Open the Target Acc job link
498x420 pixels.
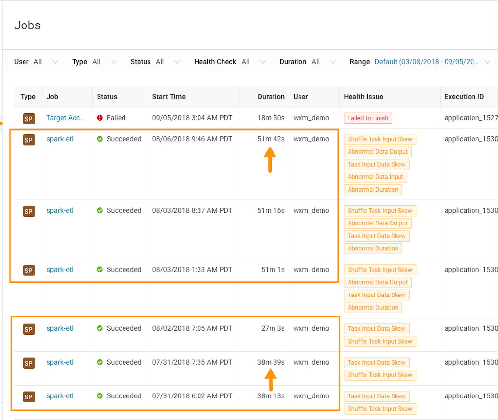tap(66, 118)
